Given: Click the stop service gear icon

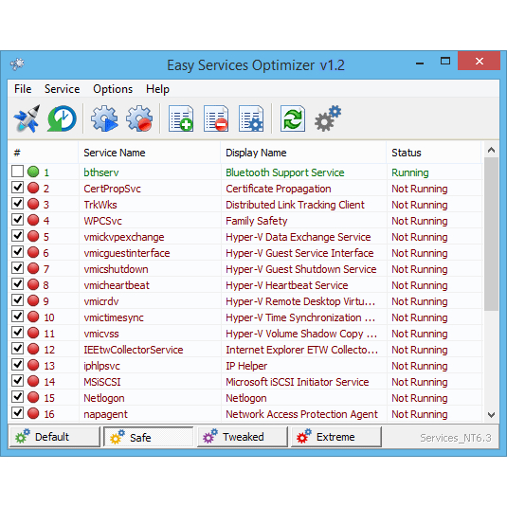Looking at the screenshot, I should [139, 118].
